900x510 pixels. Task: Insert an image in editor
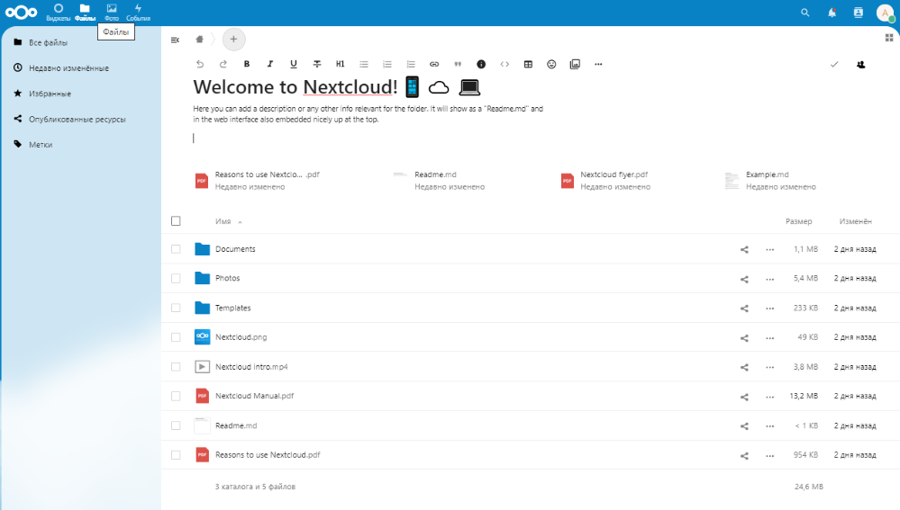coord(575,64)
